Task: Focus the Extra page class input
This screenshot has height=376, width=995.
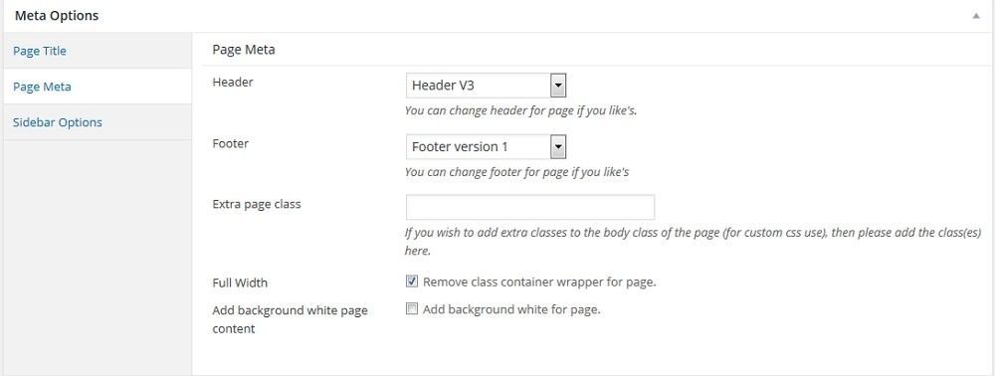Action: (x=530, y=207)
